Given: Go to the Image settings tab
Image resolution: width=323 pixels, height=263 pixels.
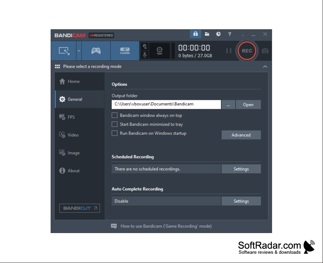Looking at the screenshot, I should click(x=80, y=153).
